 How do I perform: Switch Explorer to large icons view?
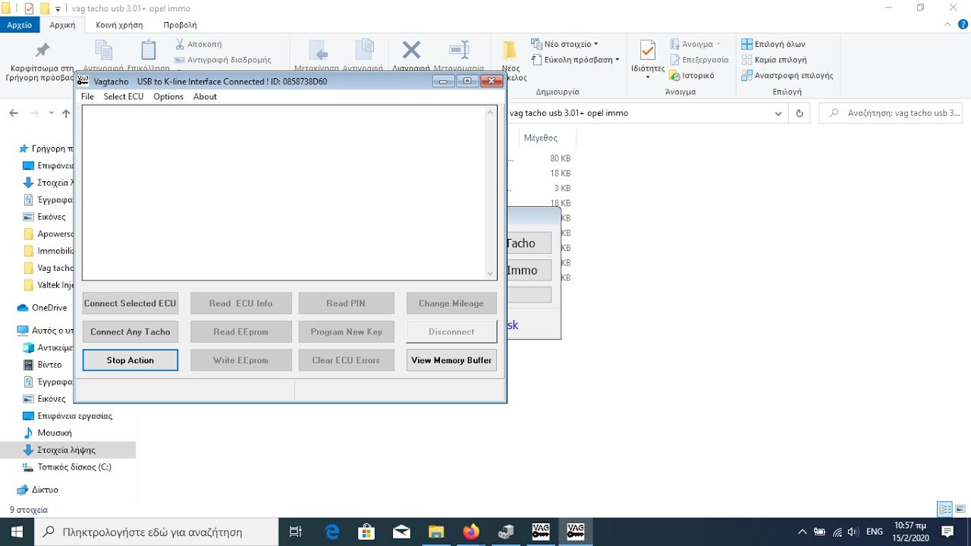coord(960,509)
